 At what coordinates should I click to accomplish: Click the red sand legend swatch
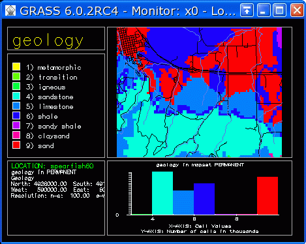click(x=16, y=145)
